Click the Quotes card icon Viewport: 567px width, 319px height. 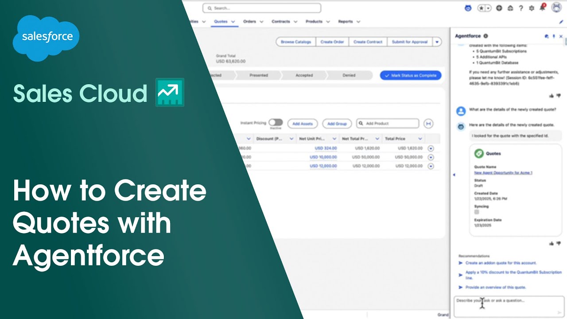point(479,153)
